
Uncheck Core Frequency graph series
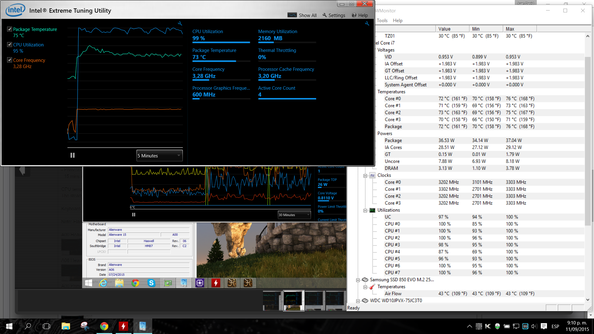click(10, 60)
